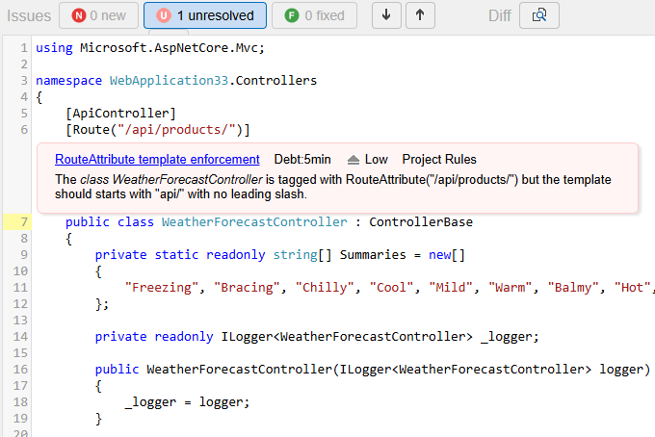Open 'RouteAttribute template enforcement' rule link
655x437 pixels.
(x=157, y=160)
